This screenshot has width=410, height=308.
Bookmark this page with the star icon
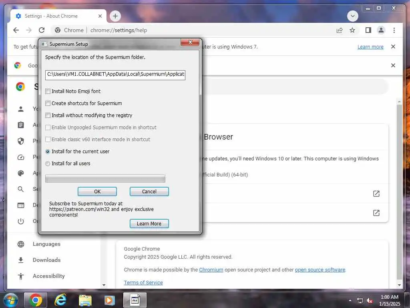[352, 30]
